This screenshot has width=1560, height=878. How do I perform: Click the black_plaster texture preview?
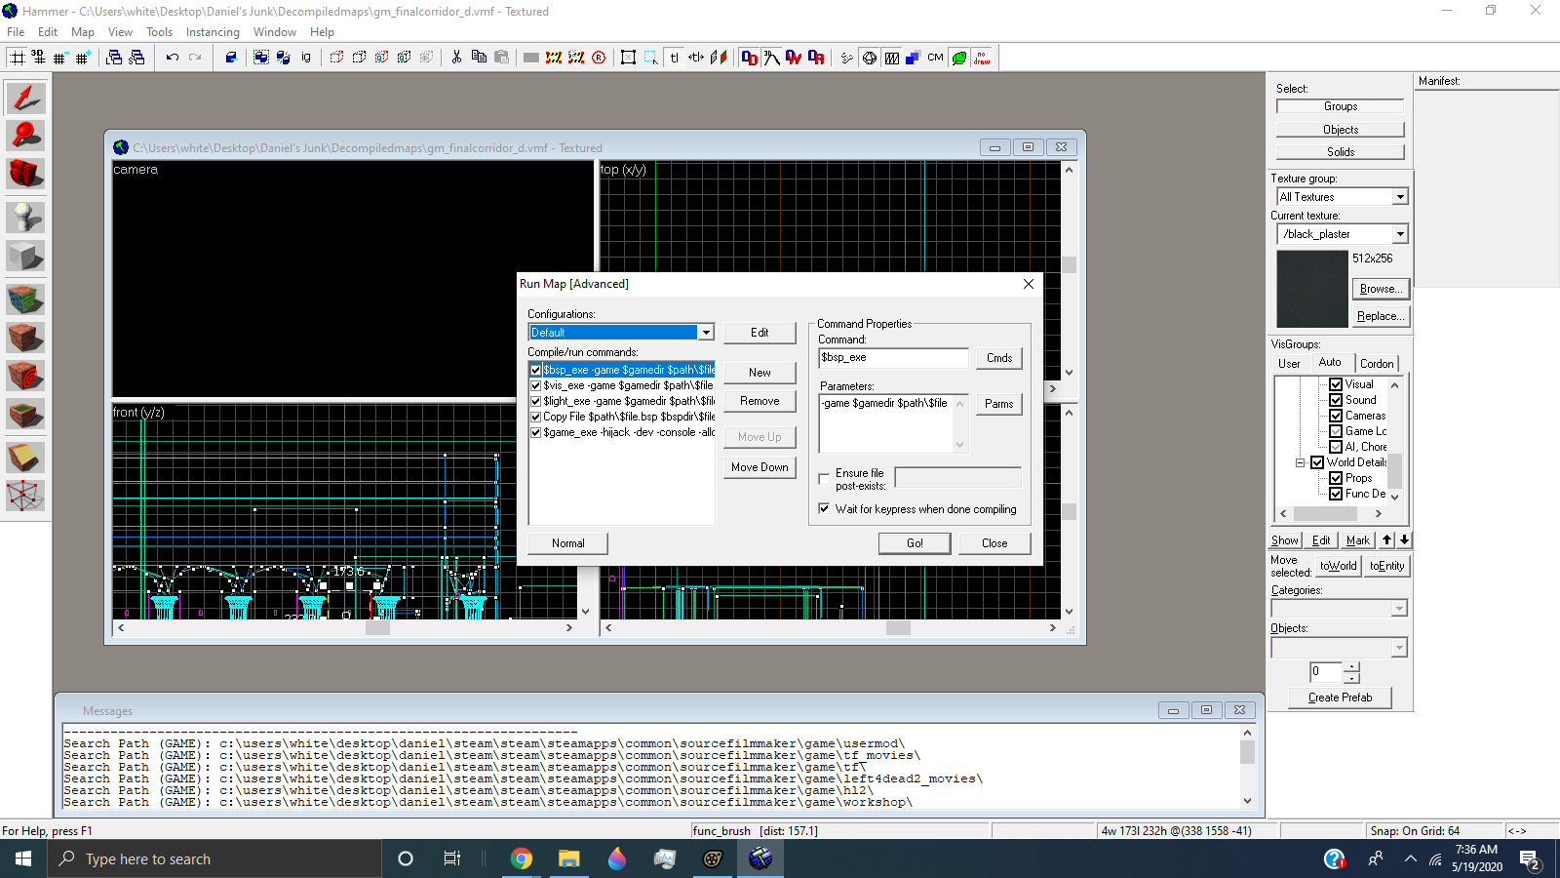tap(1312, 289)
